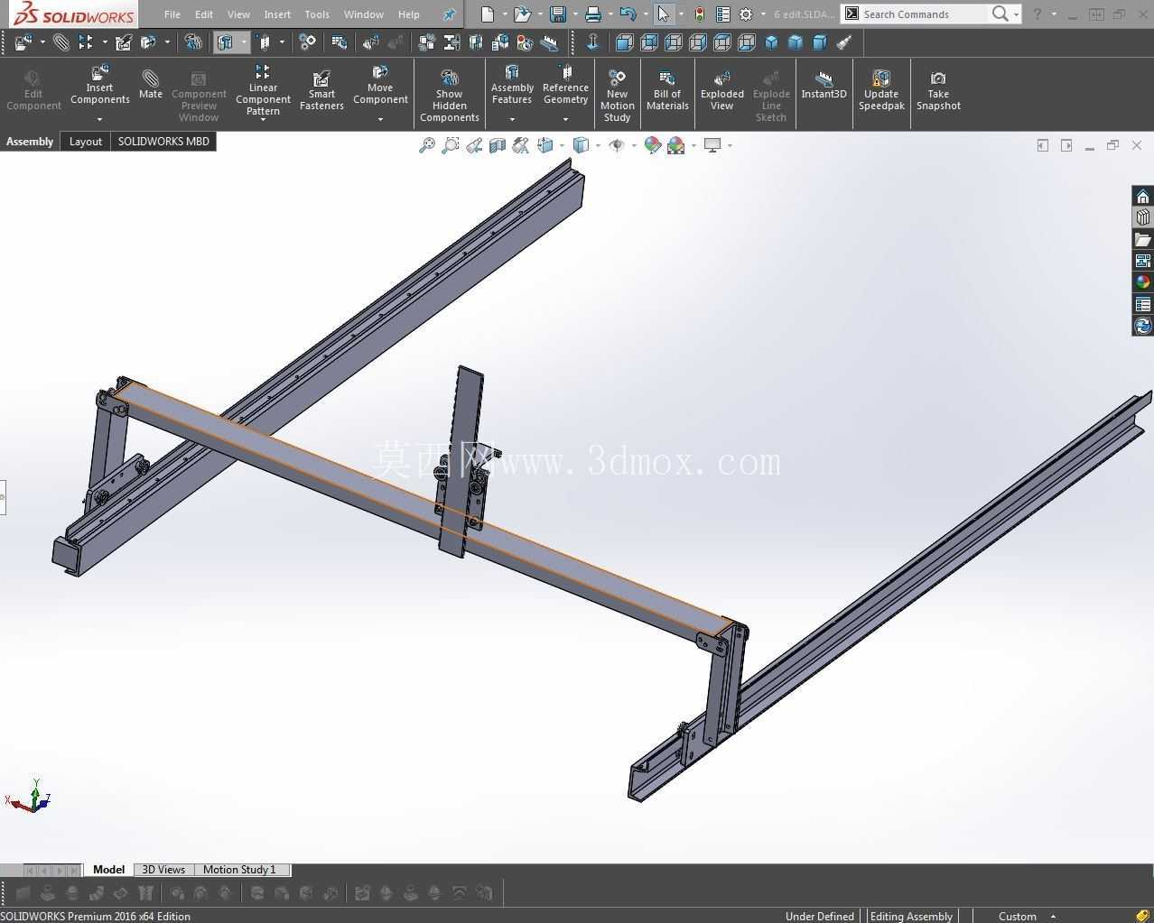The width and height of the screenshot is (1154, 923).
Task: Open the Custom Properties task pane tab
Action: (x=1142, y=304)
